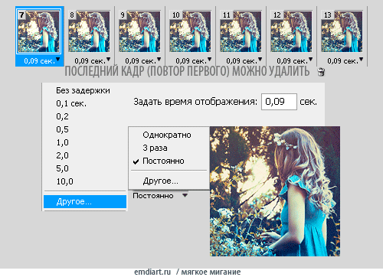The image size is (383, 277).
Task: Select animation frame 10 thumbnail
Action: [190, 31]
